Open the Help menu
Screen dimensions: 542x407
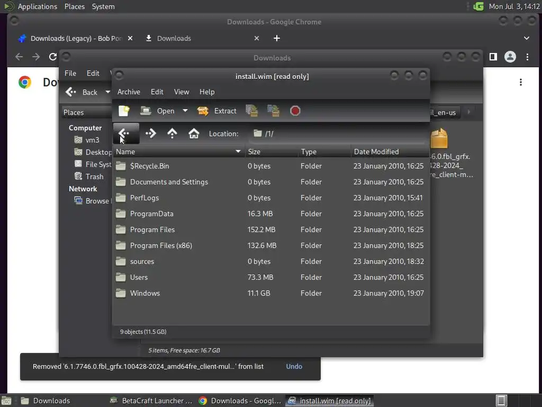(207, 92)
